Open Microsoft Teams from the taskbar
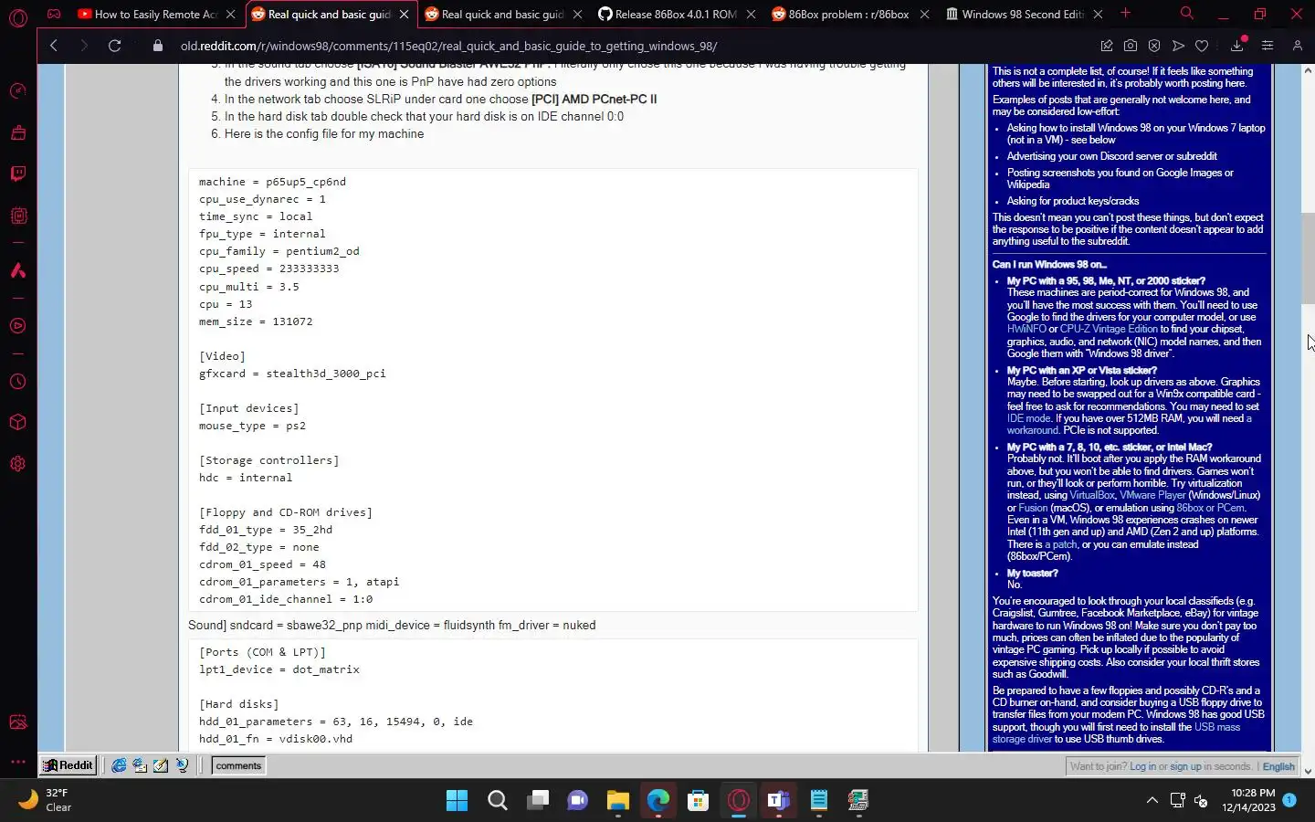1315x822 pixels. (779, 801)
